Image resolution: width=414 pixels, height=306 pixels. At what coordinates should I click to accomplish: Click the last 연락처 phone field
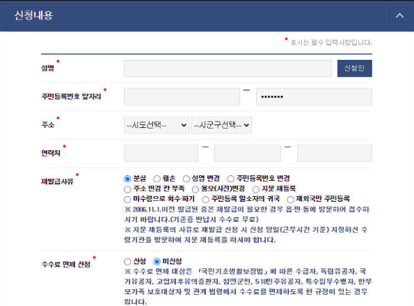(x=335, y=153)
